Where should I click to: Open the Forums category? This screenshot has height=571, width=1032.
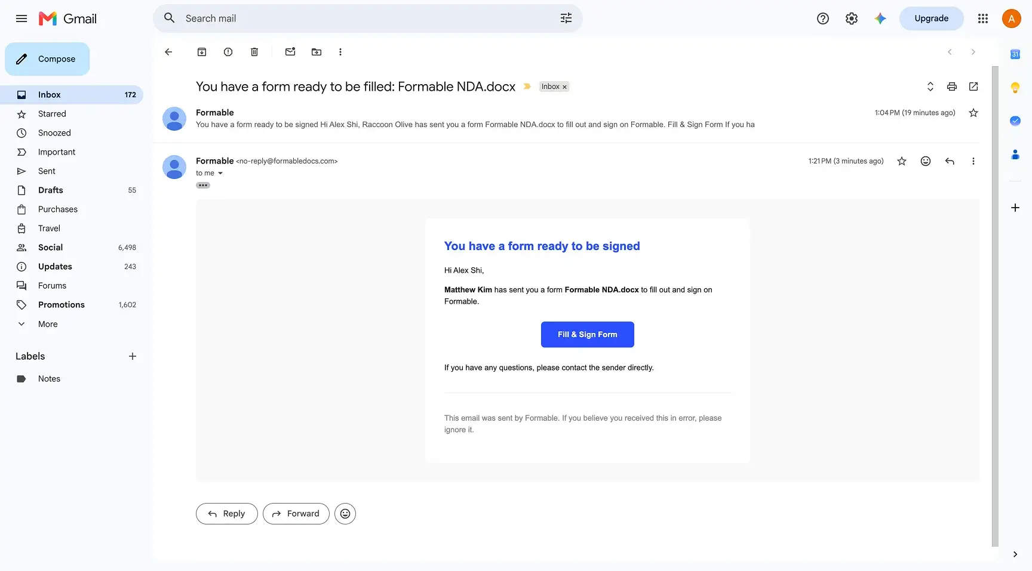(x=72, y=286)
